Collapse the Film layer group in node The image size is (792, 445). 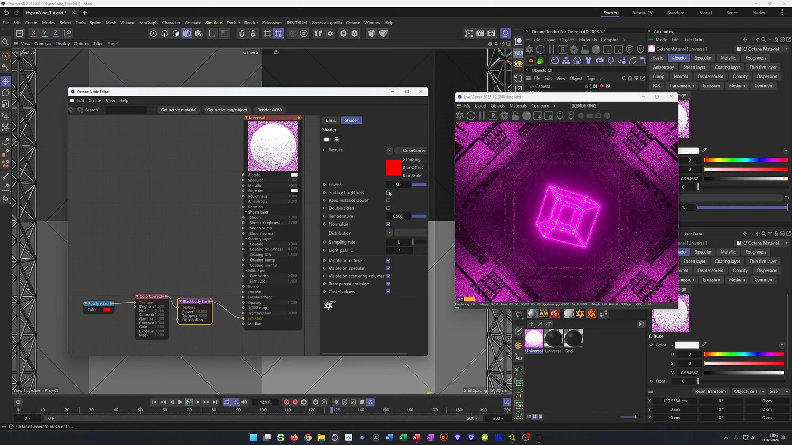[x=246, y=270]
